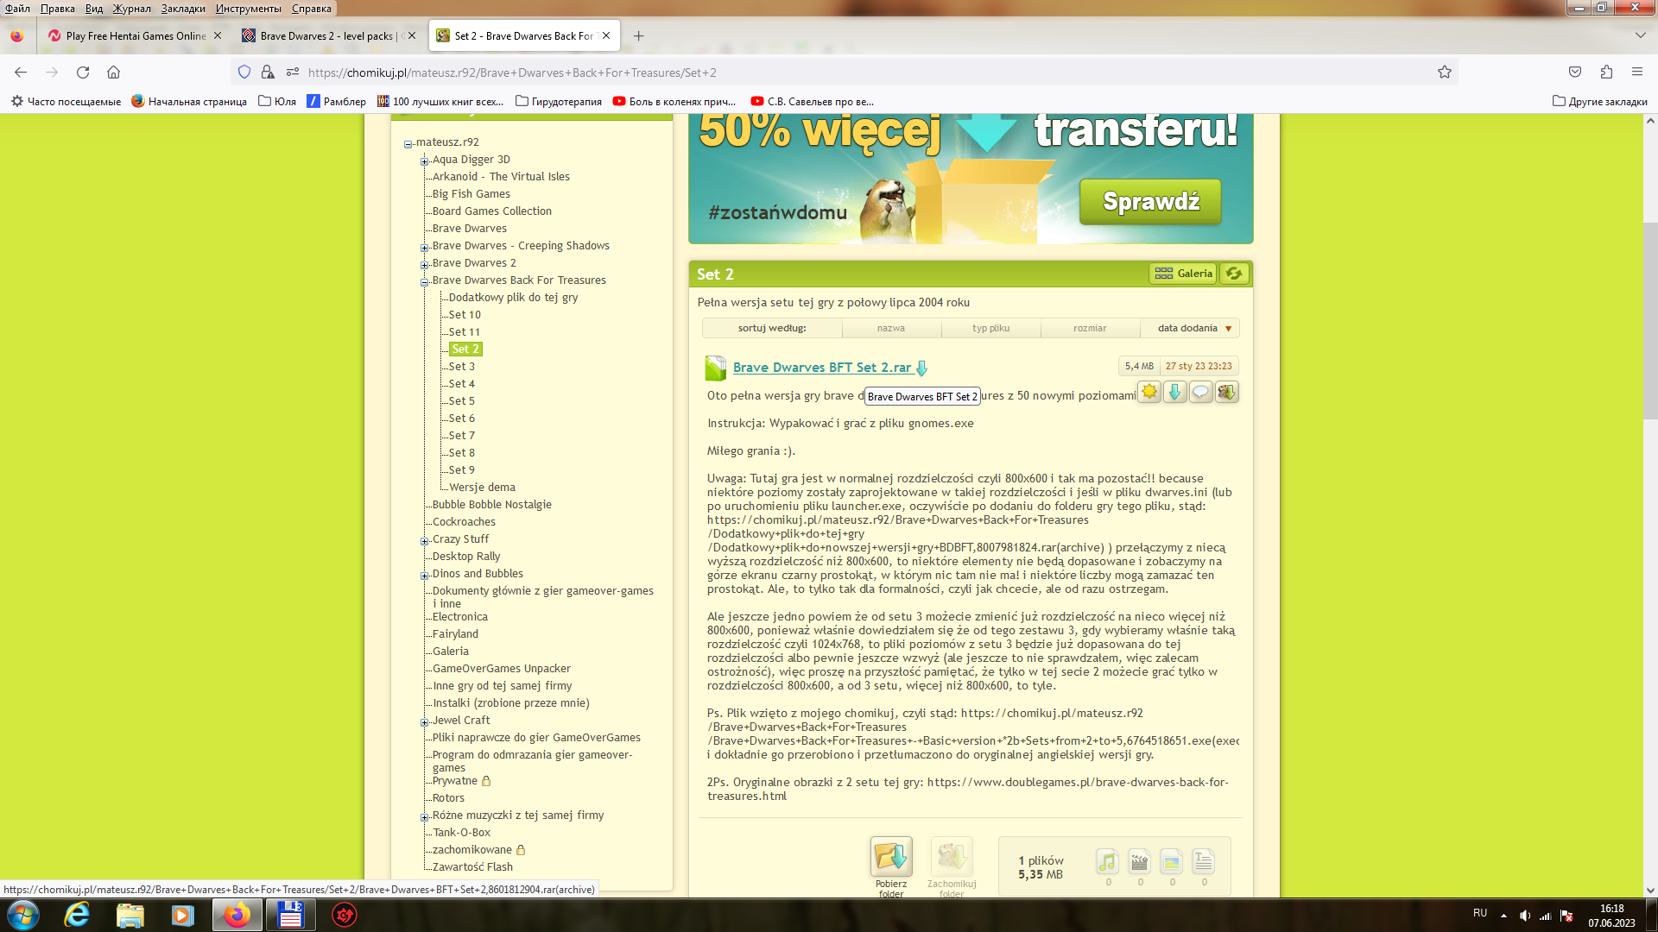Expand the Aqua Digger 3D folder node
The image size is (1658, 932).
[x=424, y=161]
